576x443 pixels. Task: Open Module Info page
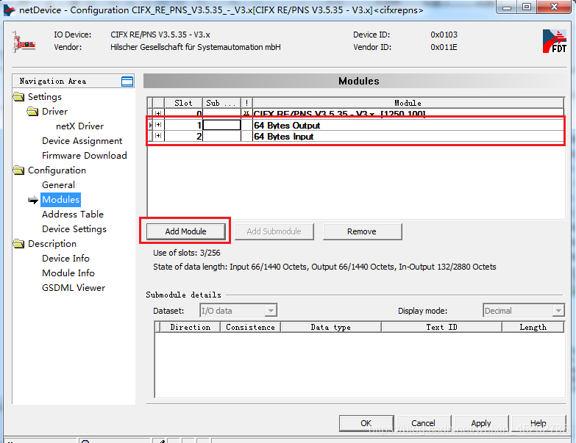coord(68,273)
